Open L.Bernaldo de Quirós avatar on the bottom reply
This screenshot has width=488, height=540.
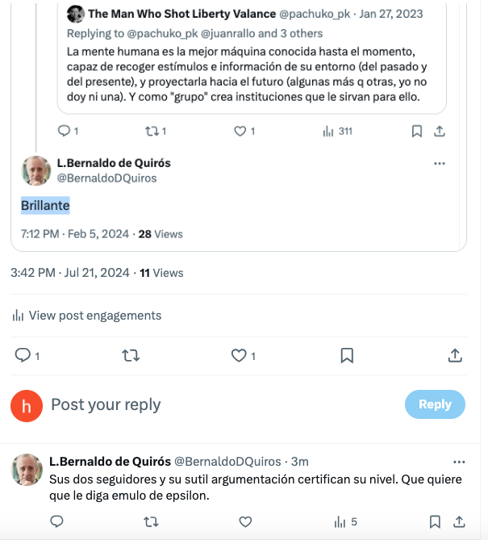27,470
